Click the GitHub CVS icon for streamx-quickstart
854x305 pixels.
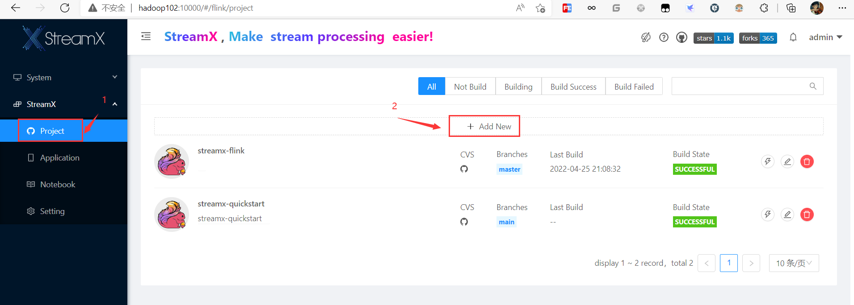[464, 222]
